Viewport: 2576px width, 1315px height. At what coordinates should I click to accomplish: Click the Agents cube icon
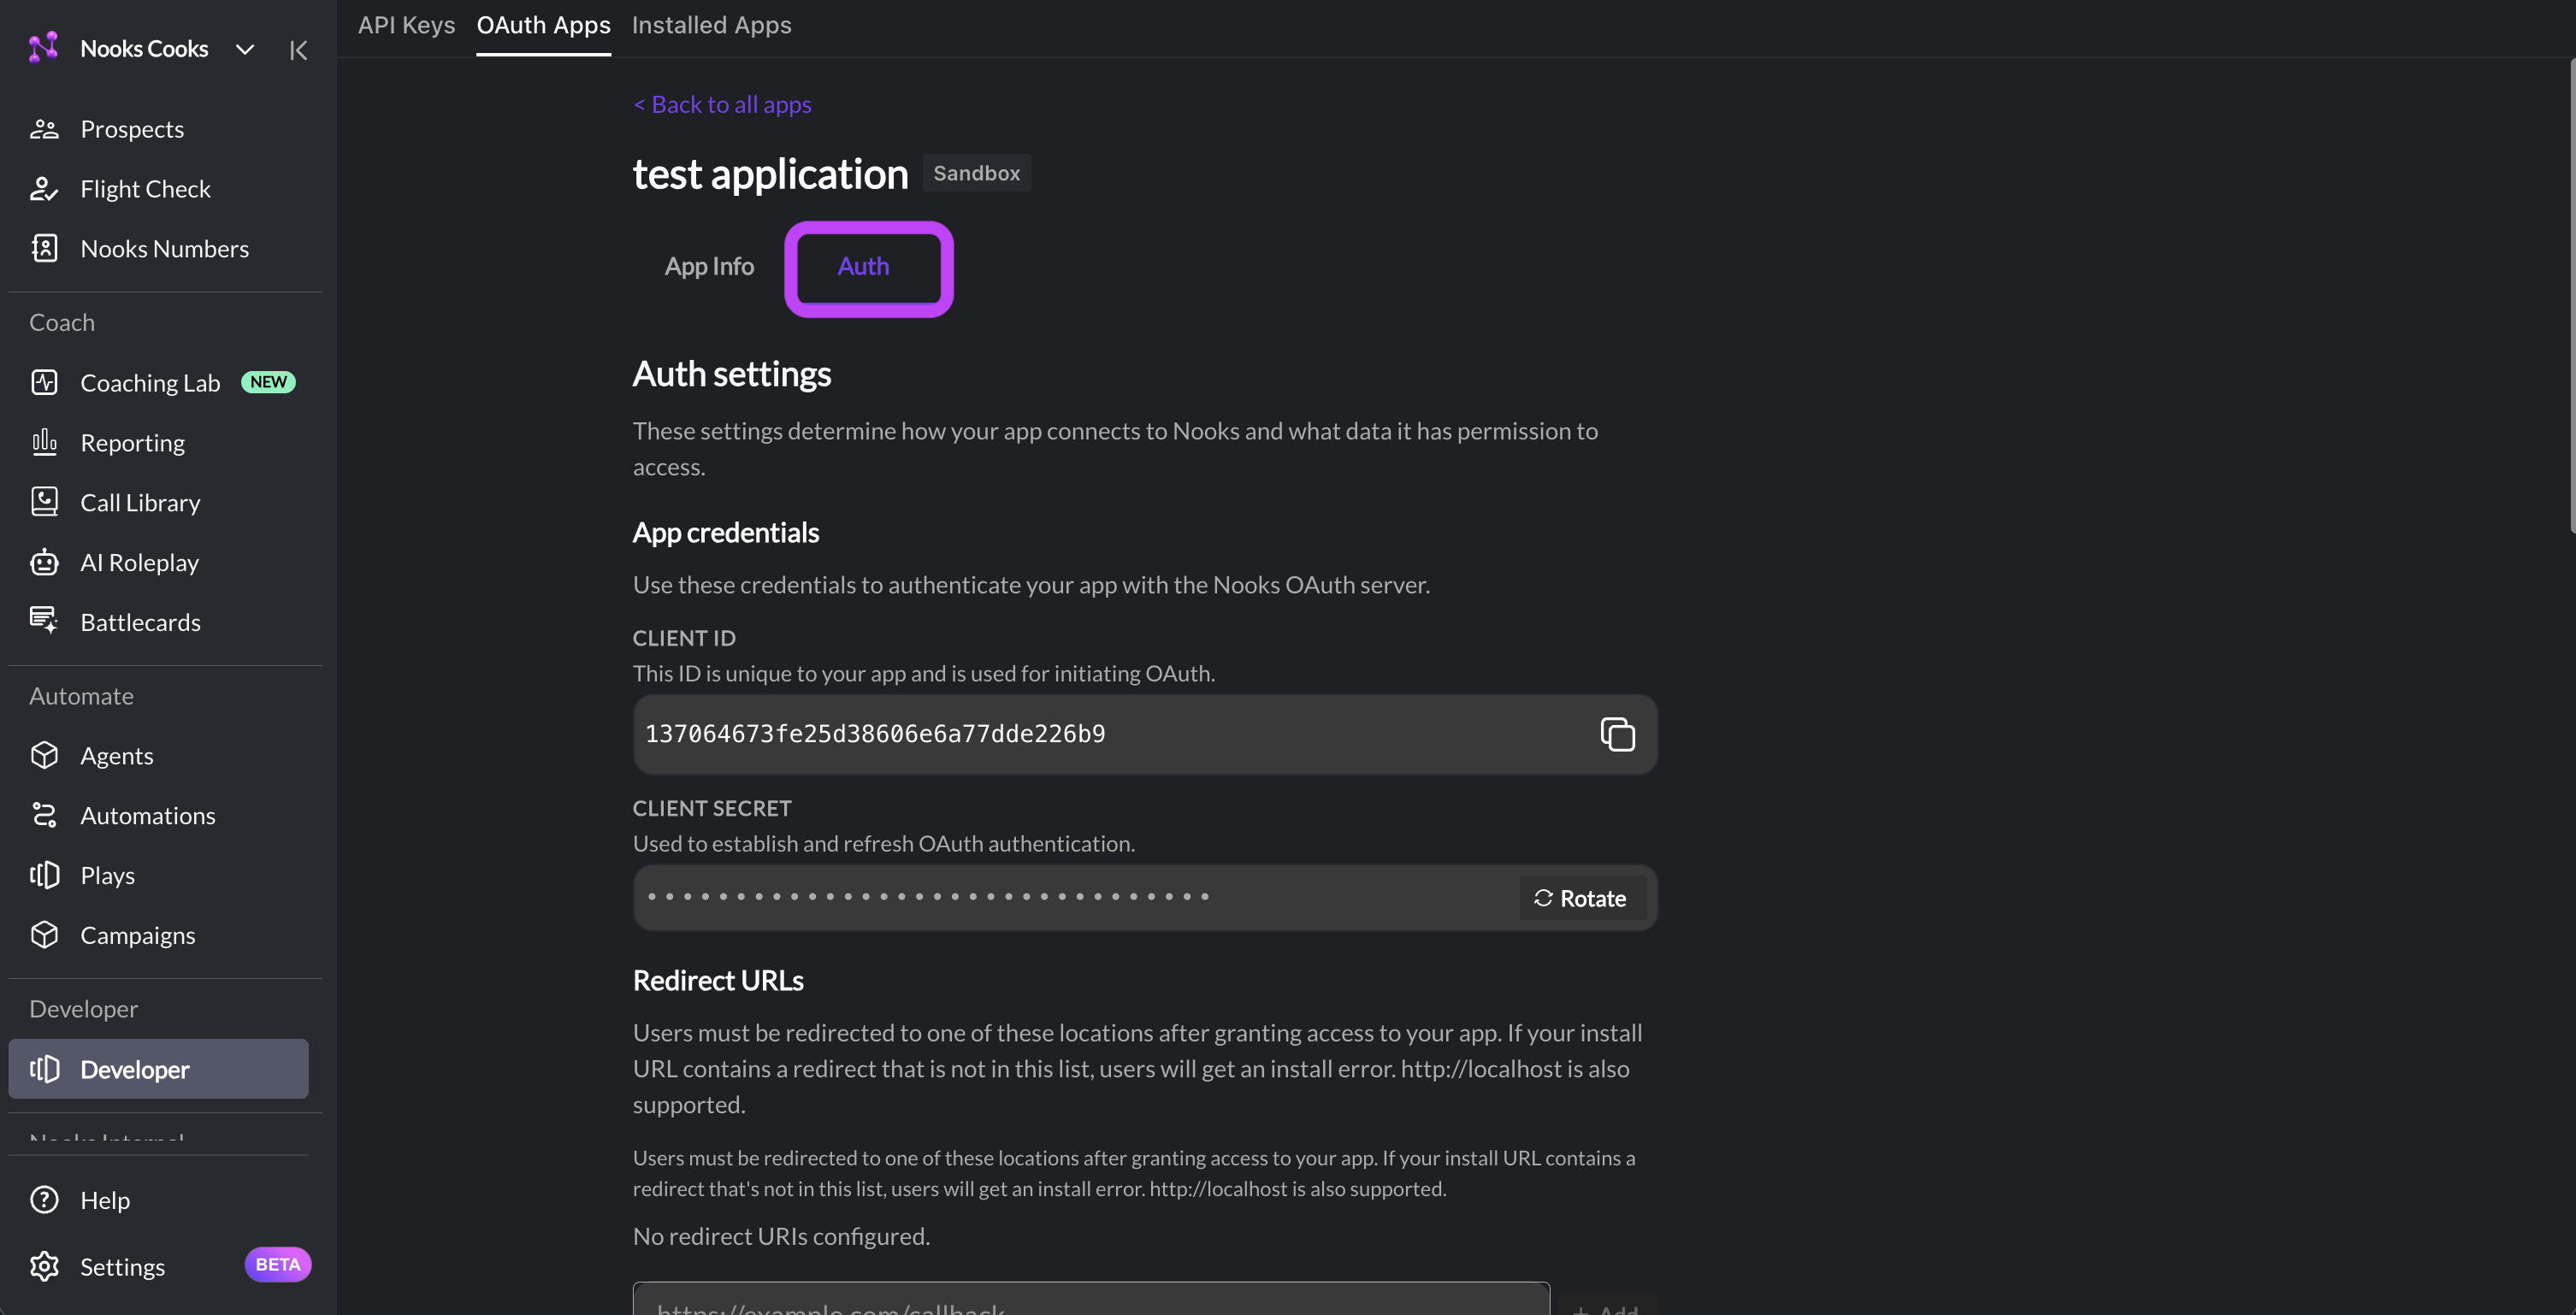point(44,755)
